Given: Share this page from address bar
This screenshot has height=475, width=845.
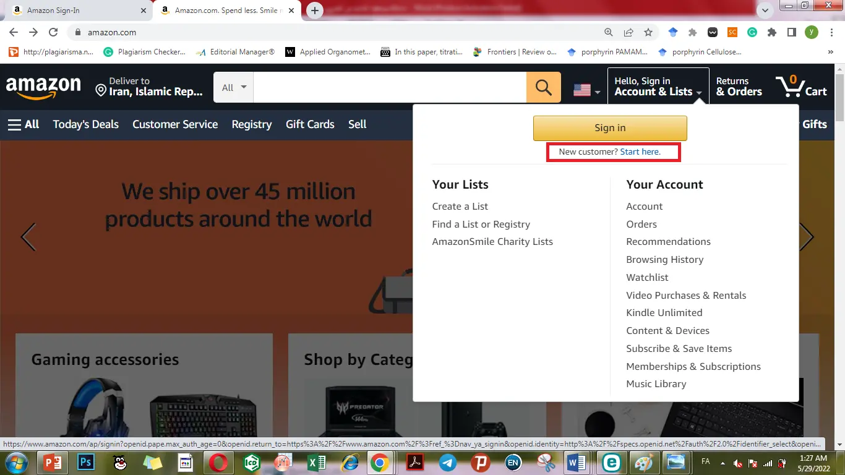Looking at the screenshot, I should [628, 32].
